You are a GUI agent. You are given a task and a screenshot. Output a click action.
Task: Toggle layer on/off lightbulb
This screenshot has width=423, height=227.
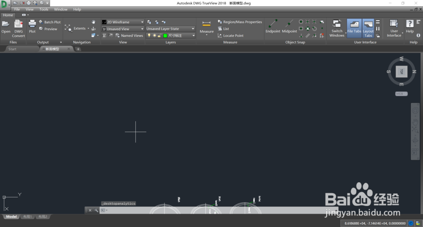pyautogui.click(x=149, y=36)
